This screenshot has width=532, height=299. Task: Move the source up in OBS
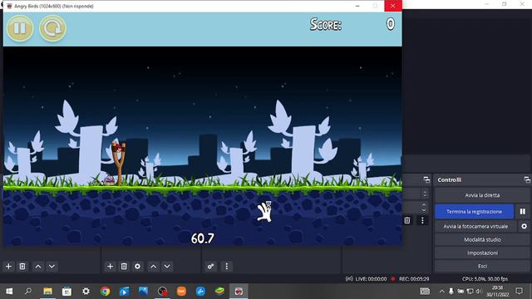coord(153,267)
